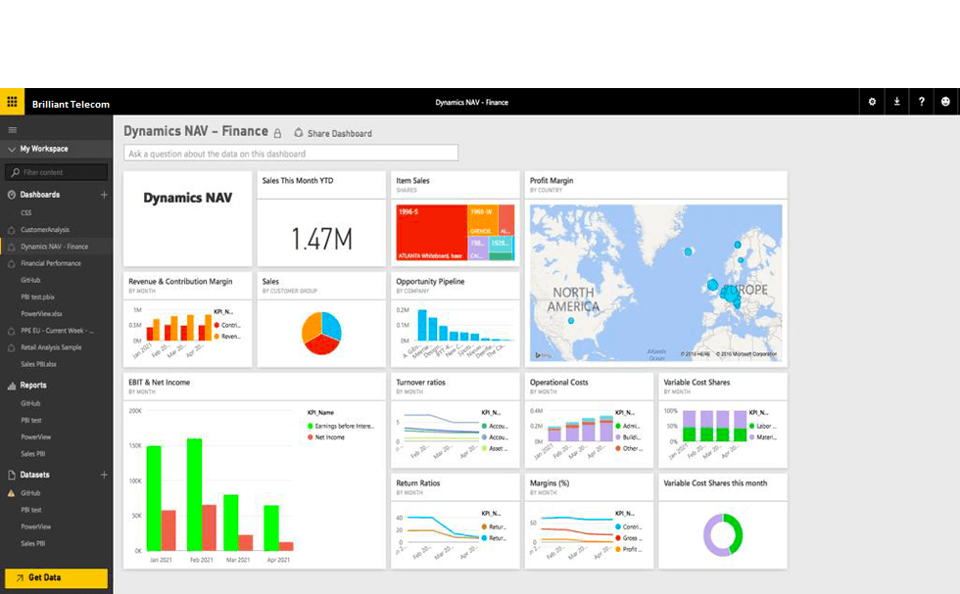This screenshot has height=594, width=960.
Task: Open the Financial Performance dashboard
Action: click(51, 263)
